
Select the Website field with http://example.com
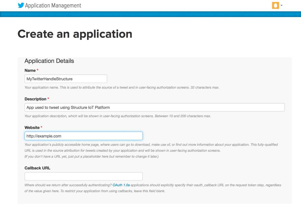click(84, 136)
